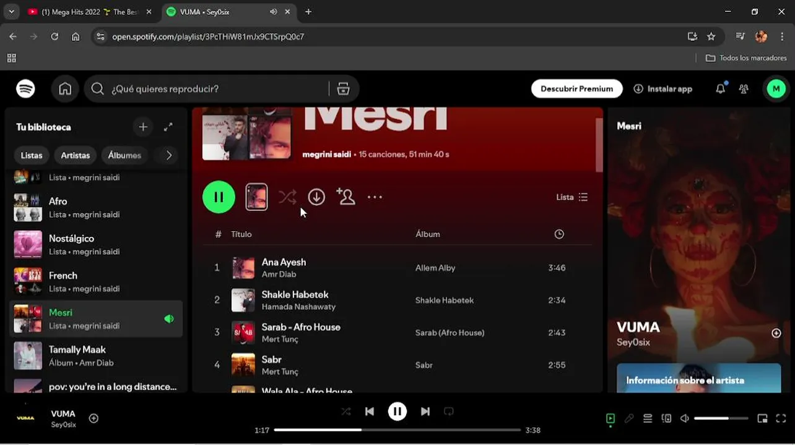Open the Browse icon in search bar
Image resolution: width=795 pixels, height=445 pixels.
click(344, 89)
